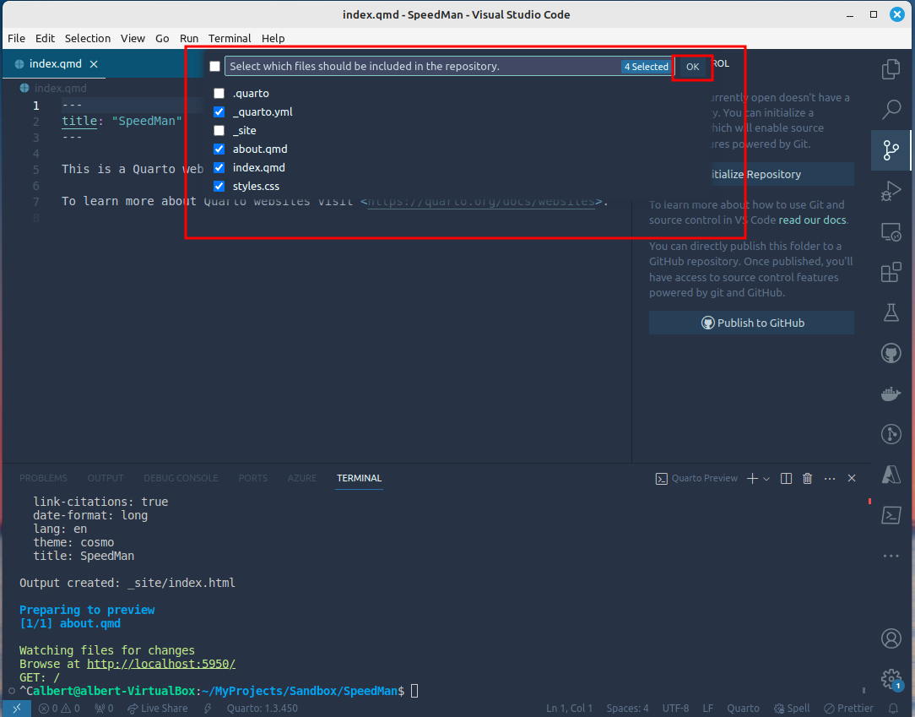Viewport: 915px width, 717px height.
Task: Create a new terminal with plus icon
Action: pyautogui.click(x=752, y=479)
